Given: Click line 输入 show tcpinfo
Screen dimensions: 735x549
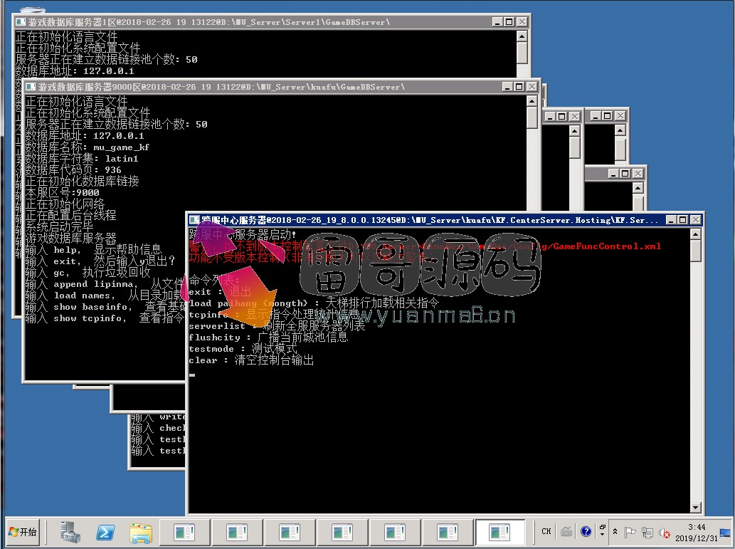Looking at the screenshot, I should point(105,318).
